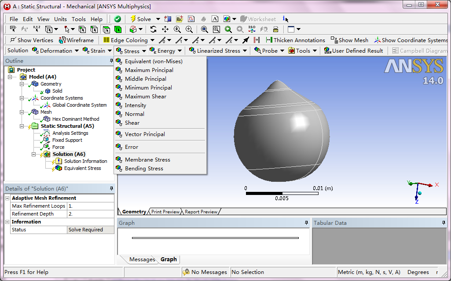451x281 pixels.
Task: Collapse the Adaptive Mesh Refinement section
Action: (x=7, y=198)
